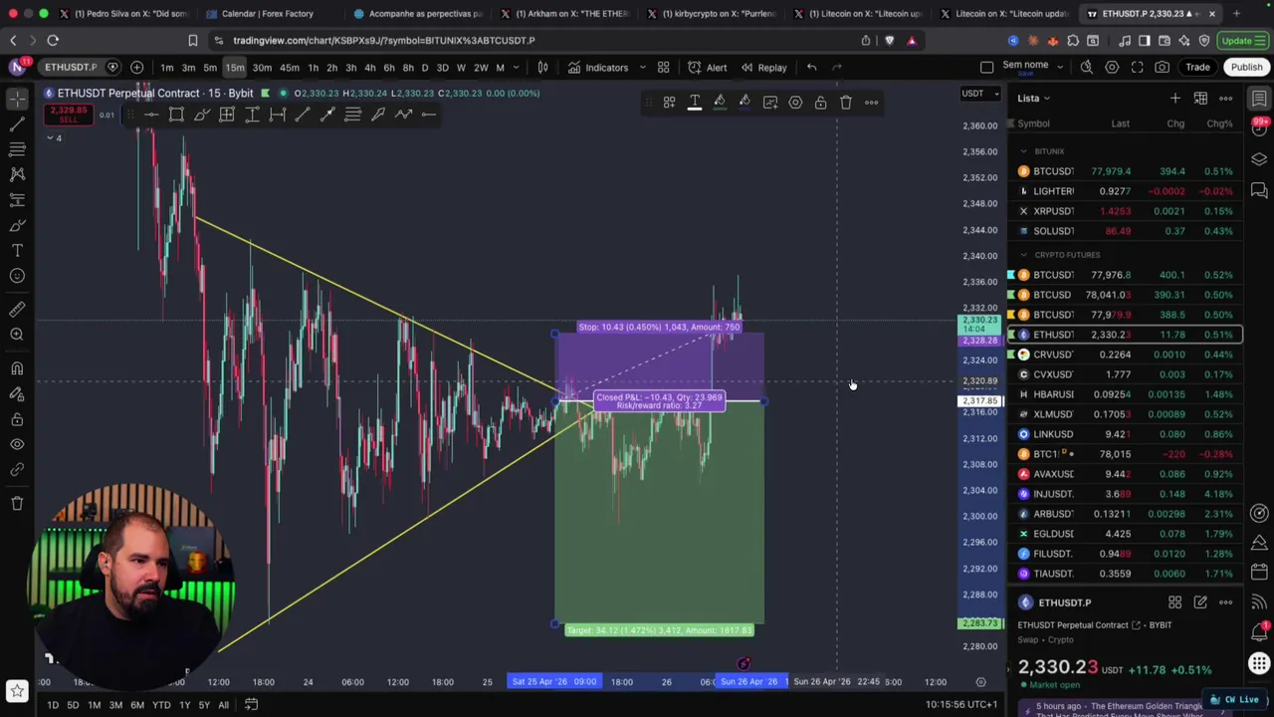The width and height of the screenshot is (1274, 717).
Task: Select the 1D date range
Action: pyautogui.click(x=52, y=705)
